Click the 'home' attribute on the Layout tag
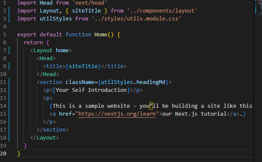 pos(62,51)
